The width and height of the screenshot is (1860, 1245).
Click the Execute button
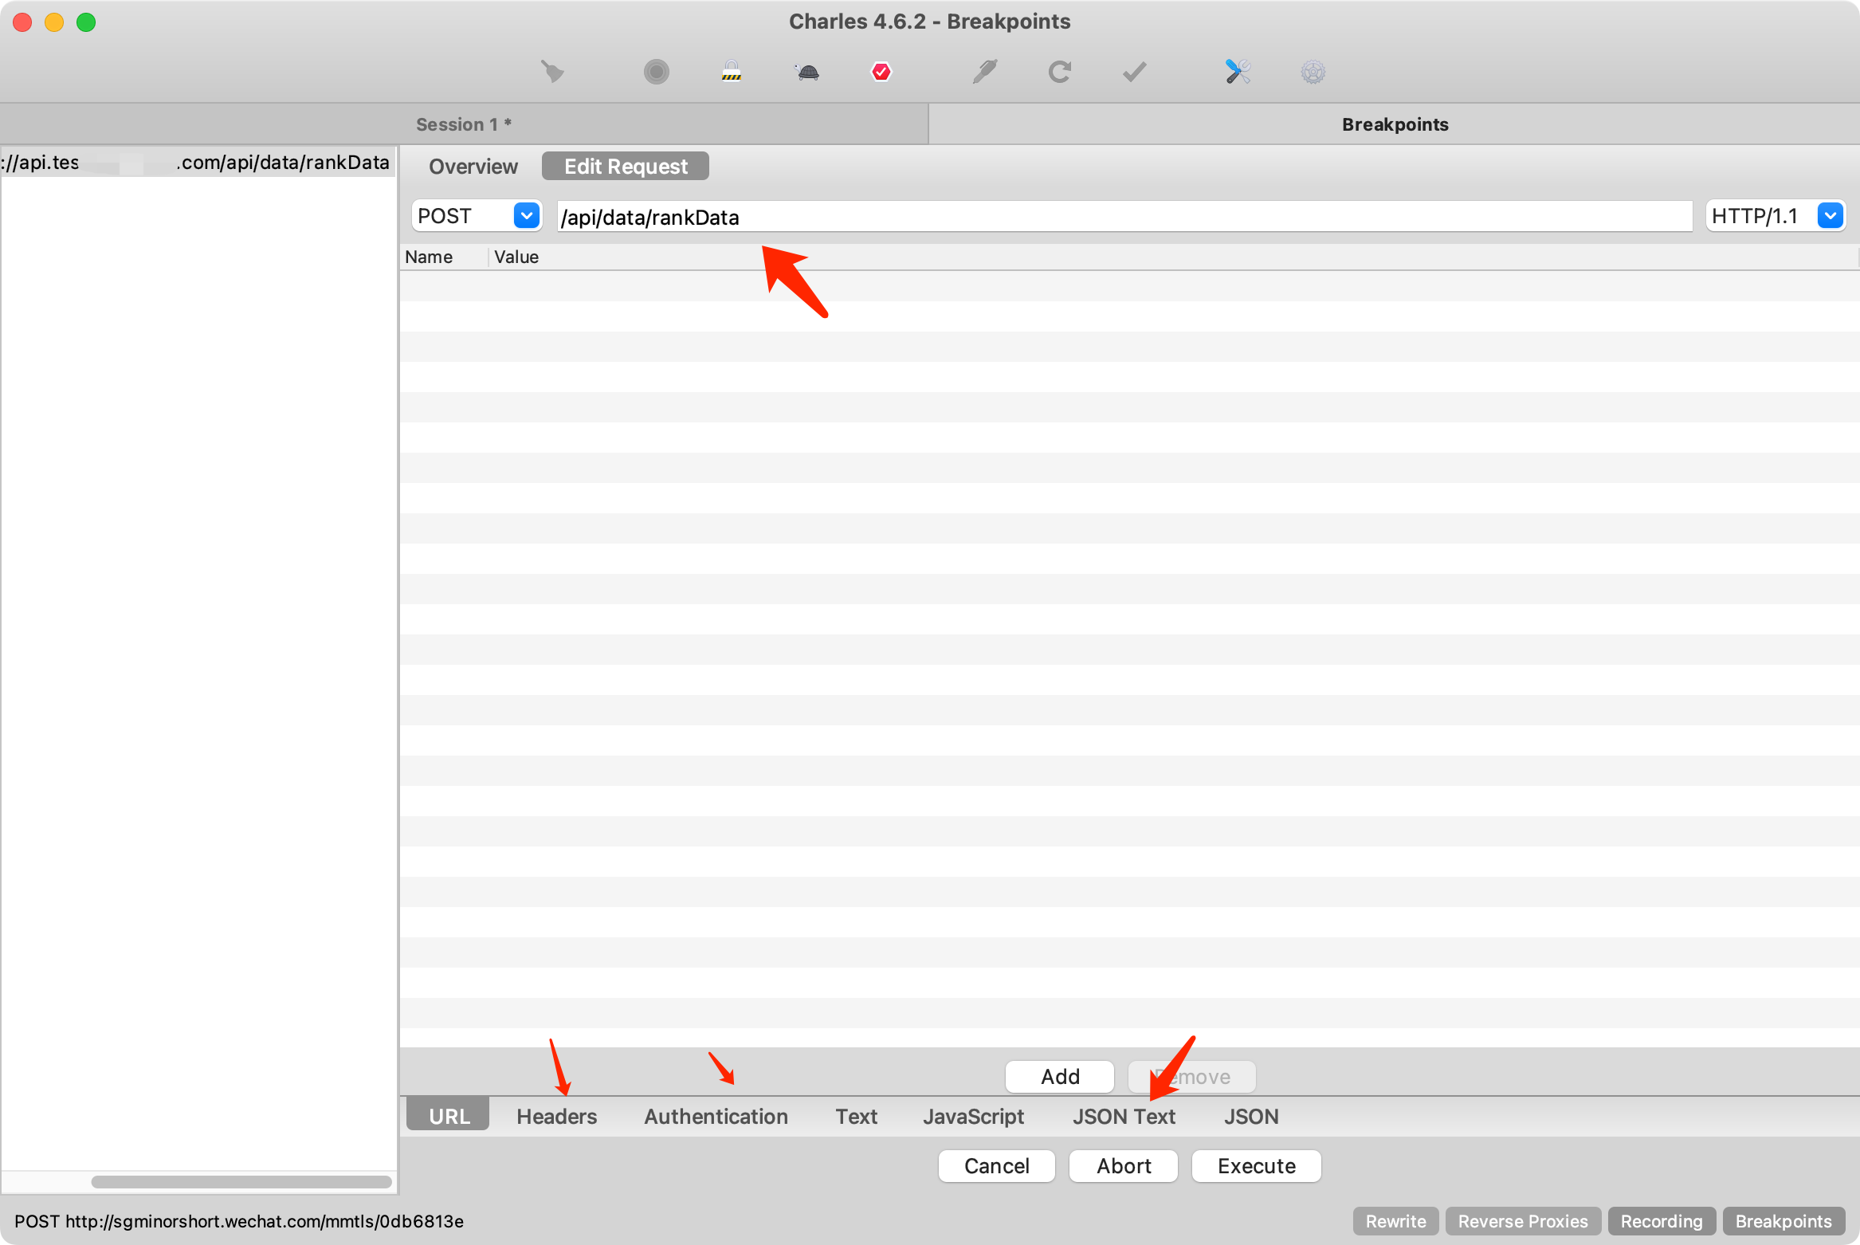(x=1256, y=1166)
